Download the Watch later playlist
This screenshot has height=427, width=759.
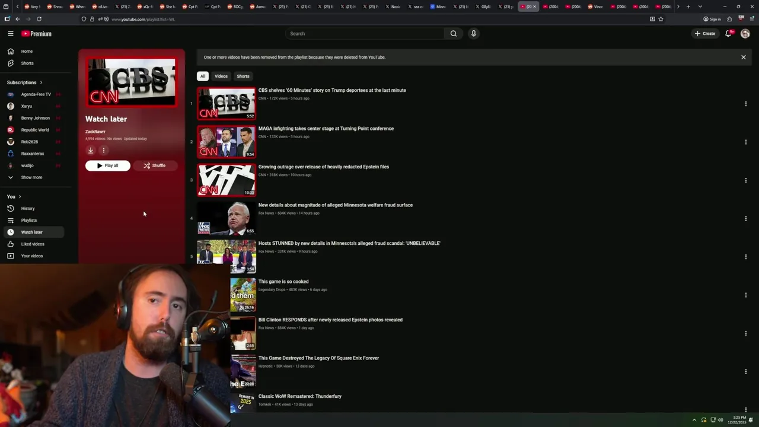point(91,151)
